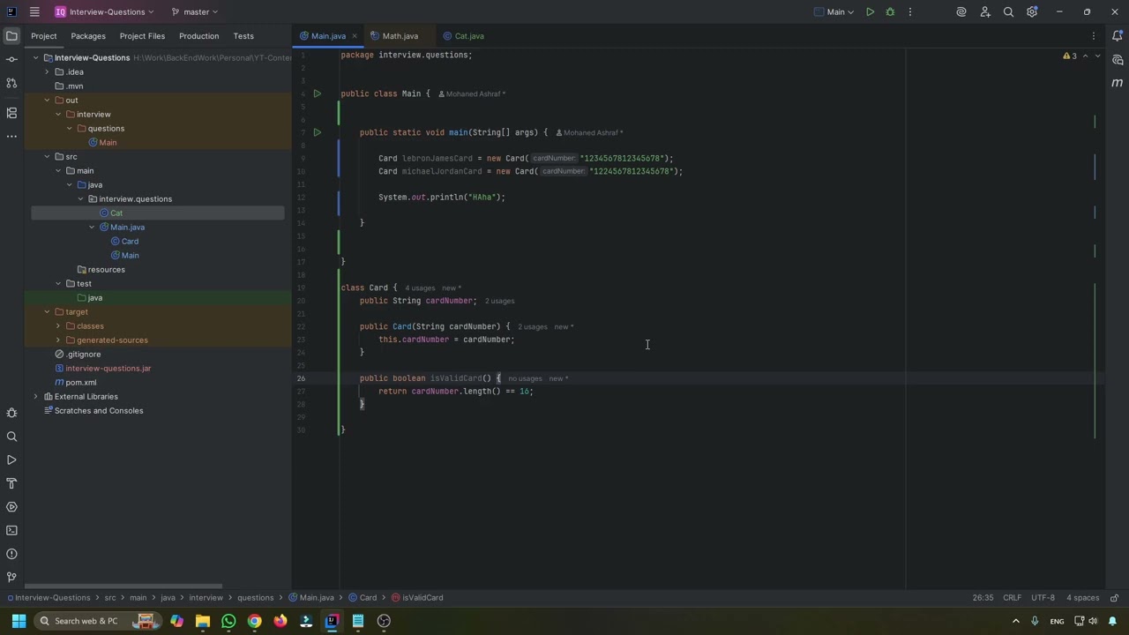1129x635 pixels.
Task: Switch to Tests view tab
Action: coord(243,36)
